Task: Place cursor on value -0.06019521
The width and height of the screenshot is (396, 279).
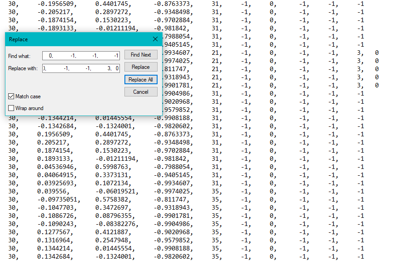Action: [x=116, y=192]
